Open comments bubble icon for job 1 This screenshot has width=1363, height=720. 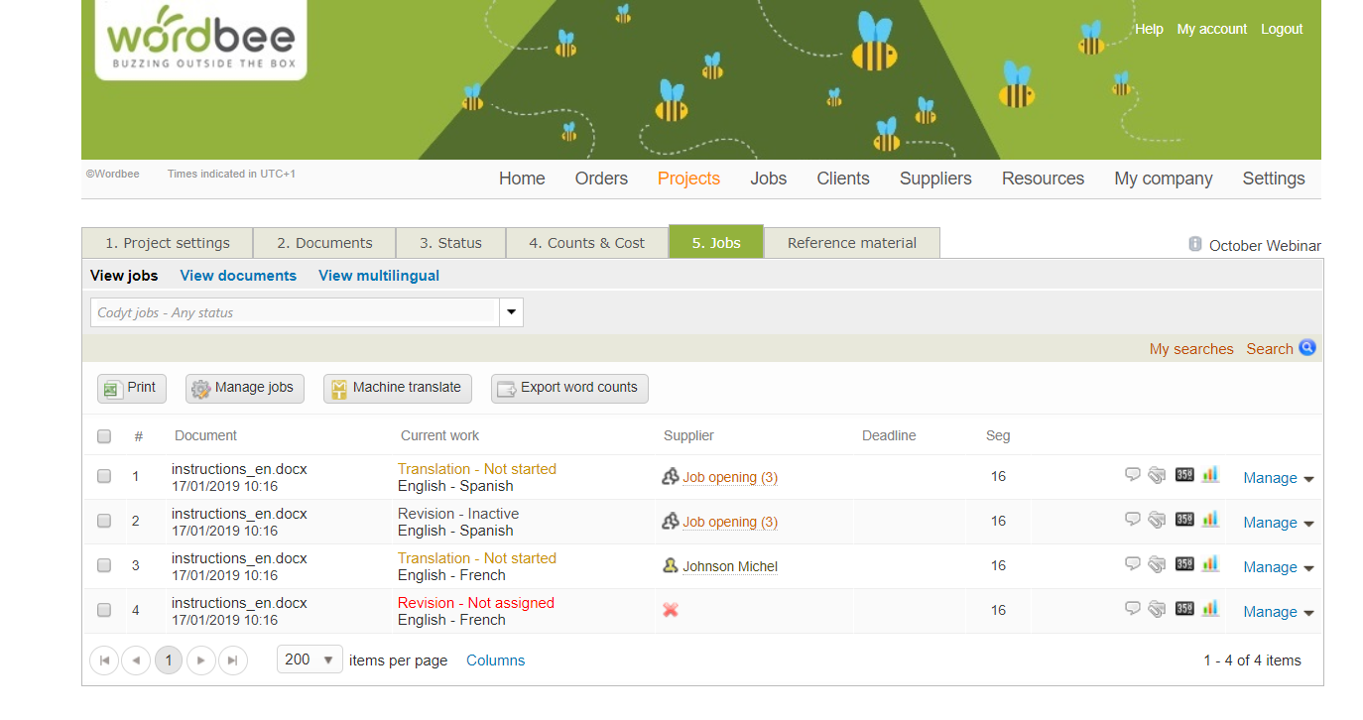1132,475
